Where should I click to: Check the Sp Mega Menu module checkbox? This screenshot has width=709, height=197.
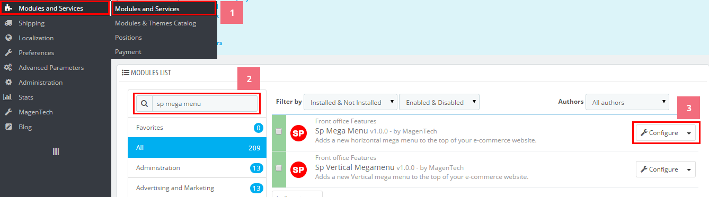[x=279, y=131]
